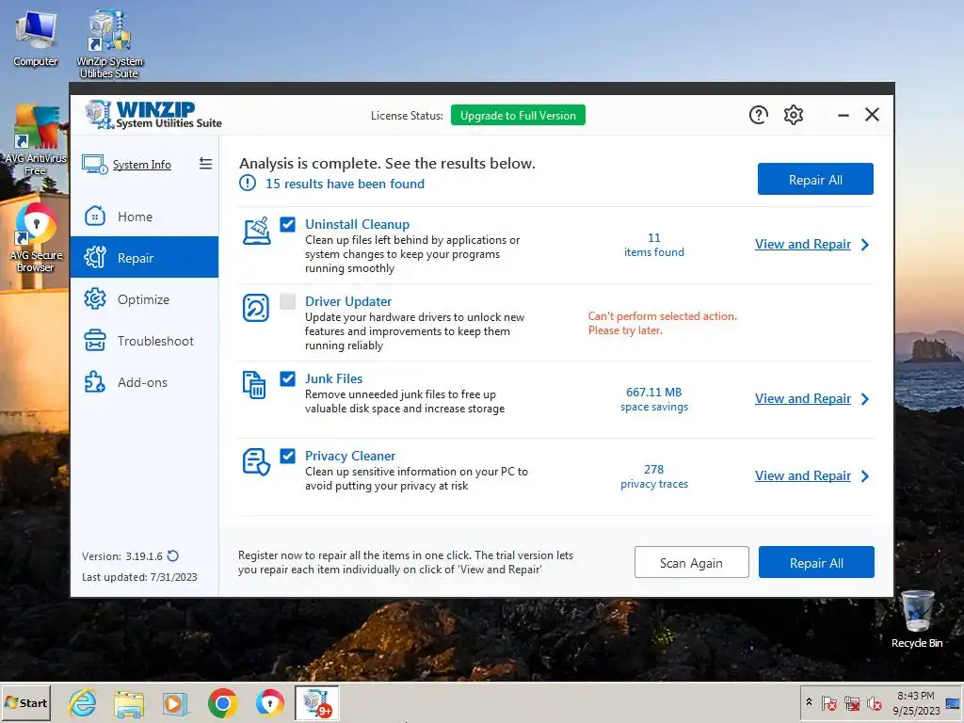The image size is (964, 723).
Task: Uncheck the Uninstall Cleanup checkbox
Action: pos(287,224)
